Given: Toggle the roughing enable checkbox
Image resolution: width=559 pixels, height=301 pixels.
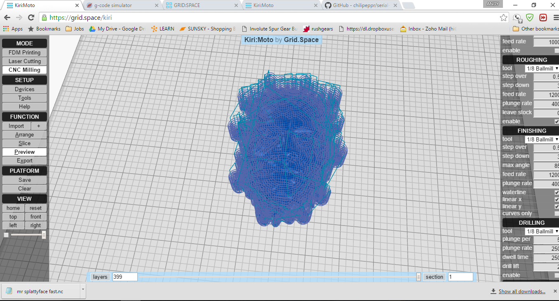Looking at the screenshot, I should 557,122.
